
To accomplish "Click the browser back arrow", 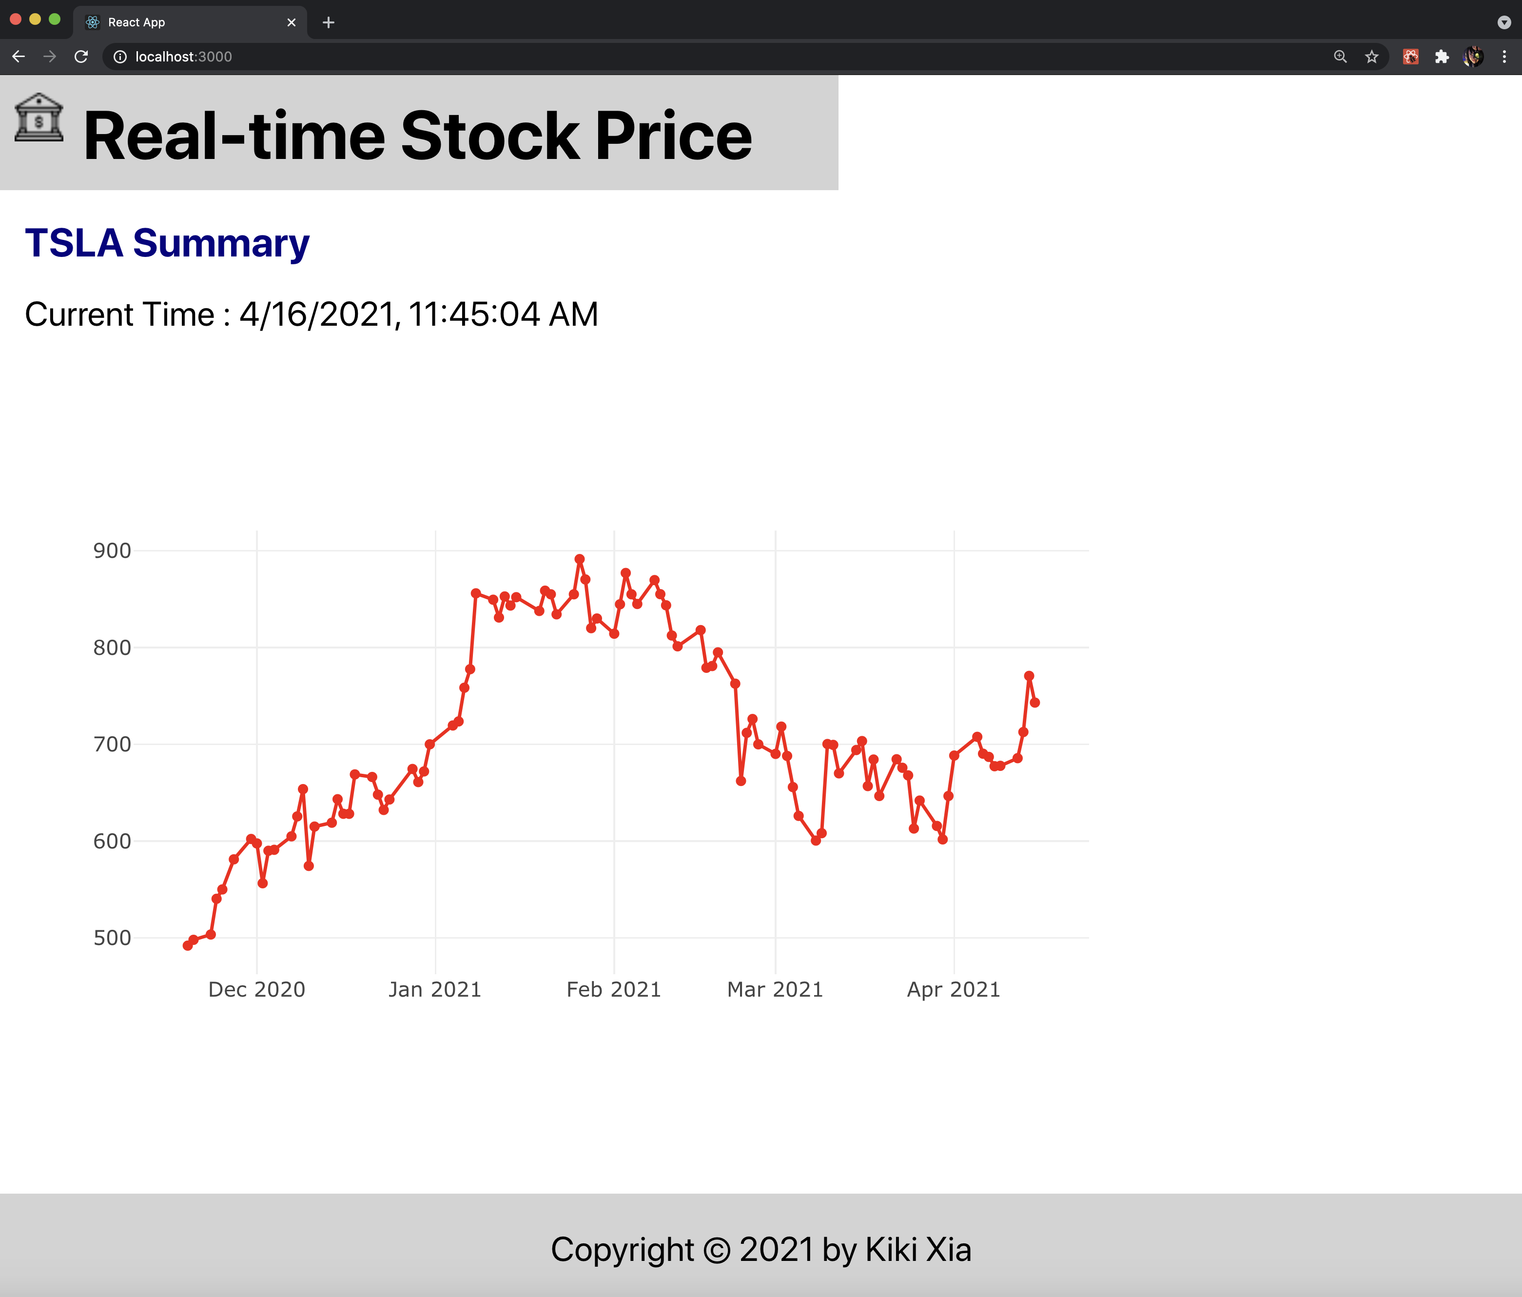I will coord(19,57).
